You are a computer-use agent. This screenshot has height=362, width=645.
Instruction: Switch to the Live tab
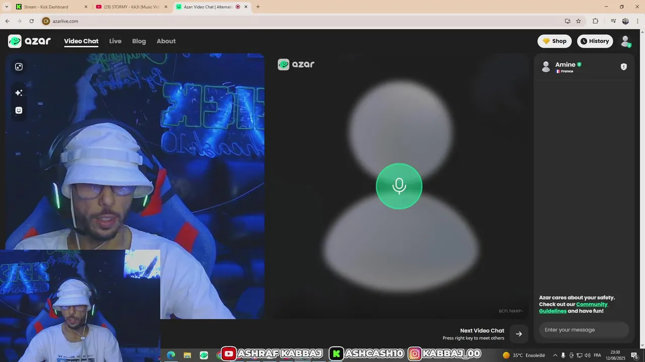(115, 41)
